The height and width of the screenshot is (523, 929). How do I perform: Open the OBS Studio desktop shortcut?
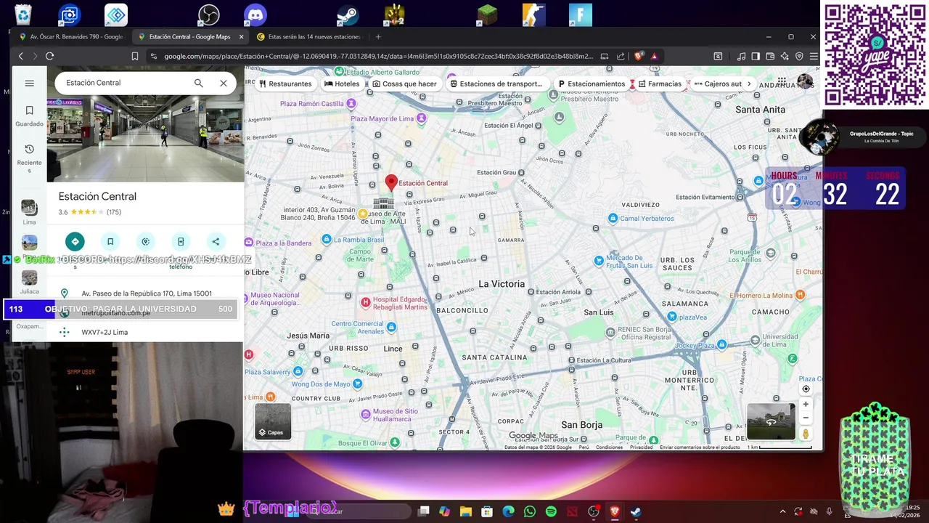(209, 15)
